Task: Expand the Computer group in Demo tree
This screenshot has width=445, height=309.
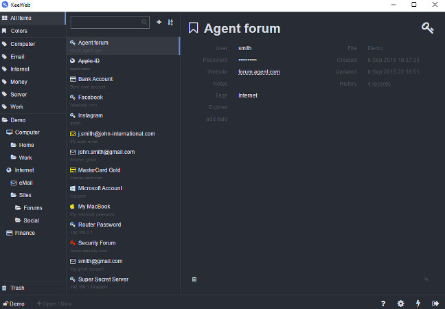Action: pyautogui.click(x=27, y=132)
